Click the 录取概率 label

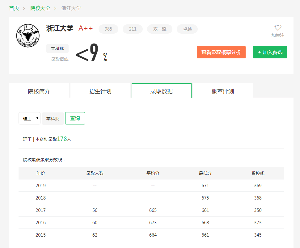[60, 59]
